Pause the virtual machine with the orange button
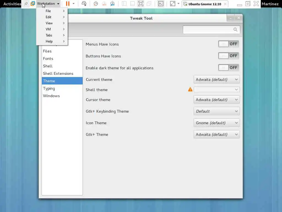 tap(68, 4)
